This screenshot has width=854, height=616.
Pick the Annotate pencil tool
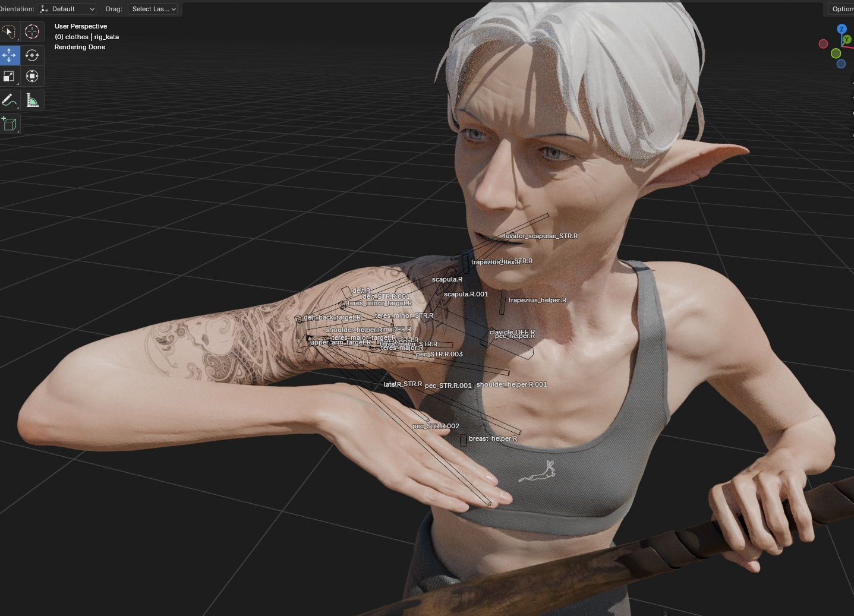(x=9, y=100)
